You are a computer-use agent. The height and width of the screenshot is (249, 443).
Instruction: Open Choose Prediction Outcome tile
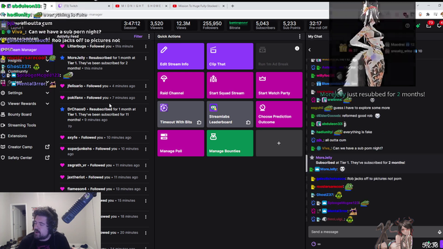[x=279, y=114]
